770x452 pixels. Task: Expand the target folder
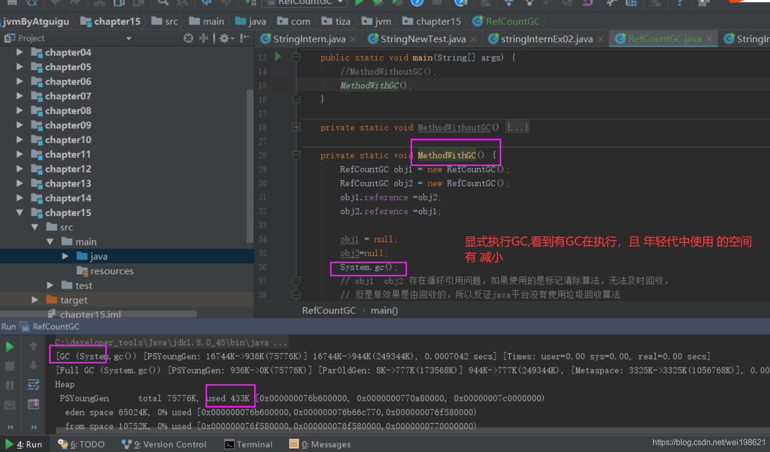point(34,300)
